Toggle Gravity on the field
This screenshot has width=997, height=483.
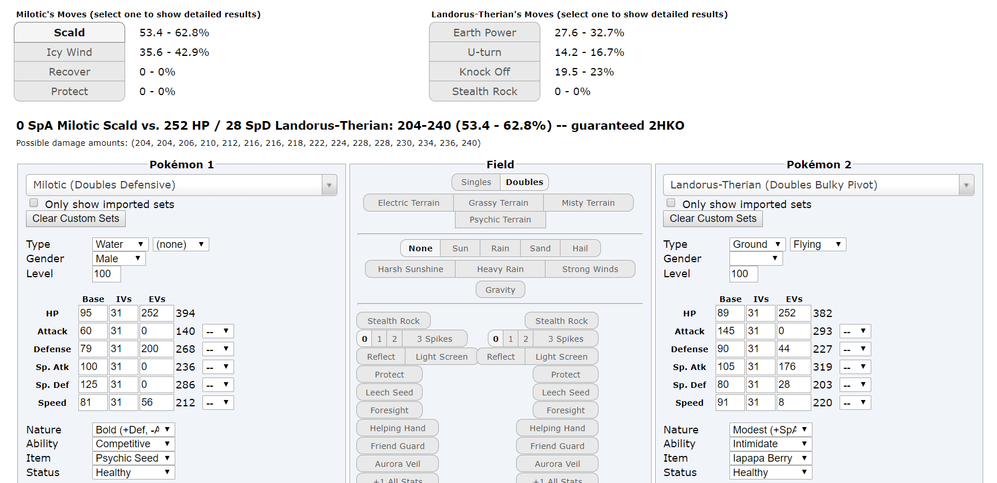pyautogui.click(x=500, y=290)
